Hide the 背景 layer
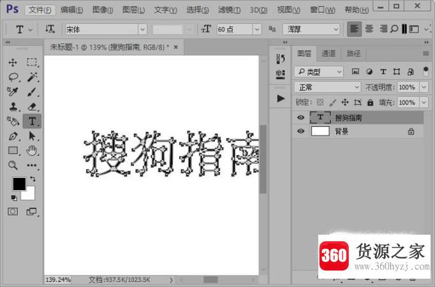Image resolution: width=435 pixels, height=287 pixels. tap(300, 131)
